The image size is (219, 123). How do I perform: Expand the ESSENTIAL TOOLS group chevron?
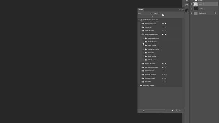[x=141, y=24]
